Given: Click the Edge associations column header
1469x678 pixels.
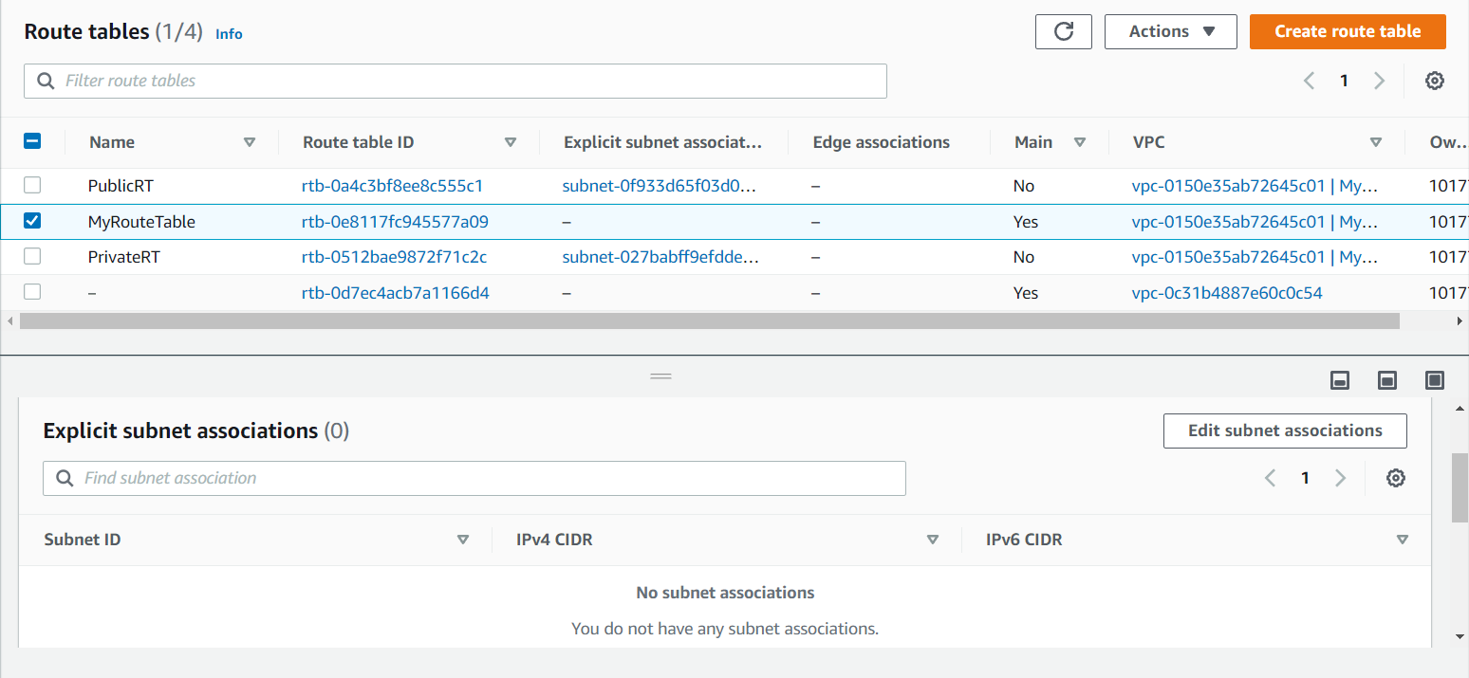Looking at the screenshot, I should [882, 142].
